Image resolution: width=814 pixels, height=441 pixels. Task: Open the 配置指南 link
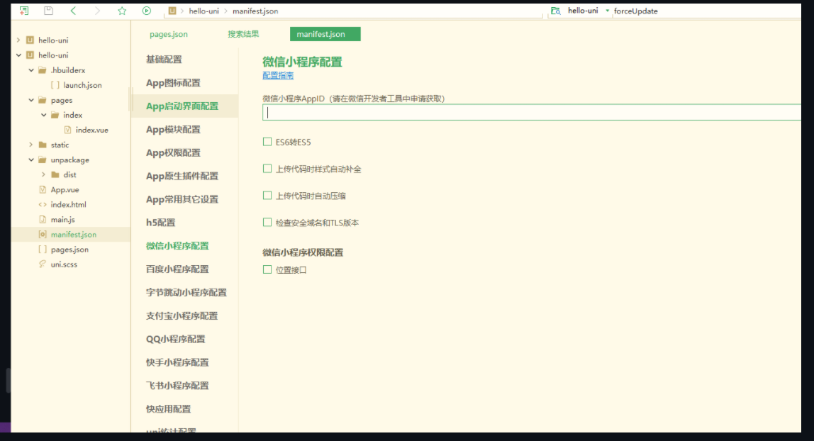(x=277, y=74)
